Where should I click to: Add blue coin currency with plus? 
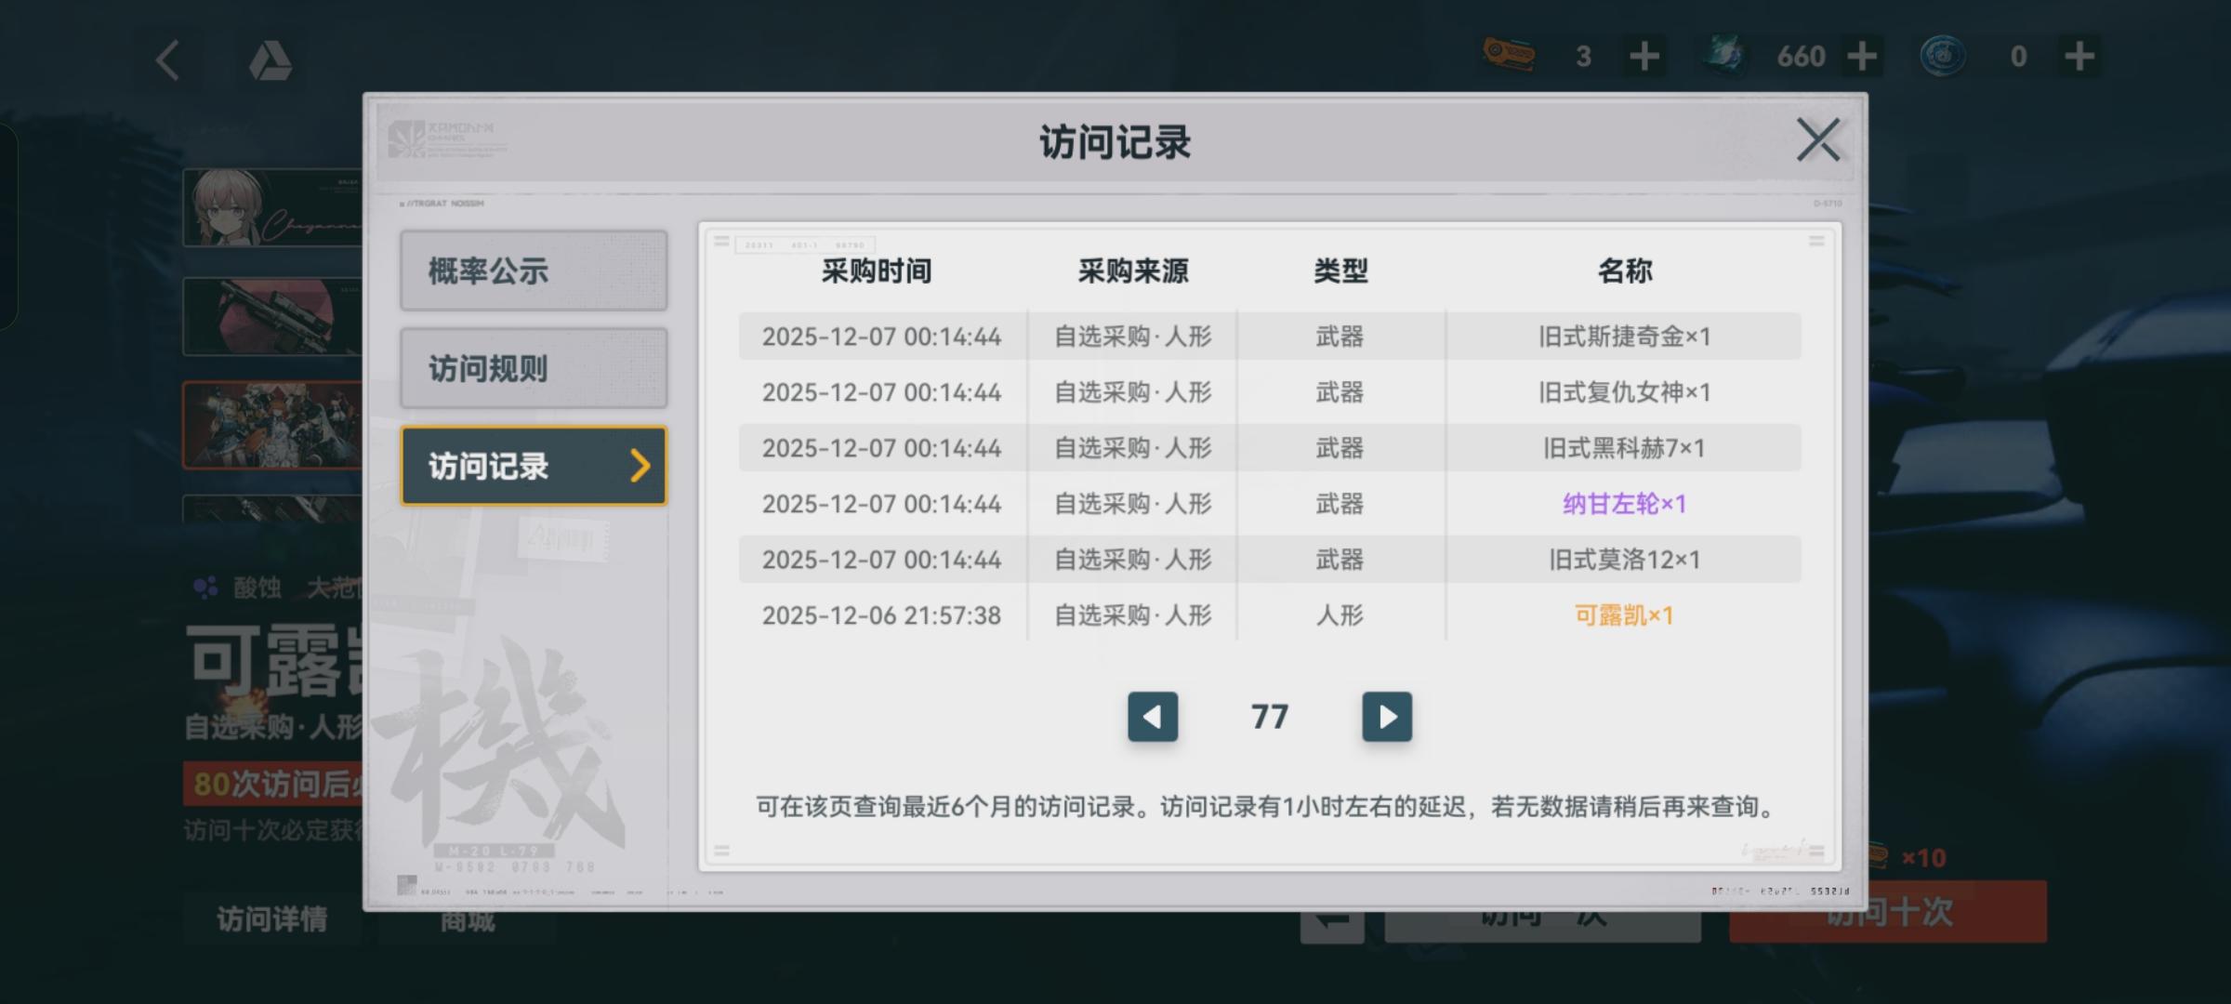(x=2079, y=57)
